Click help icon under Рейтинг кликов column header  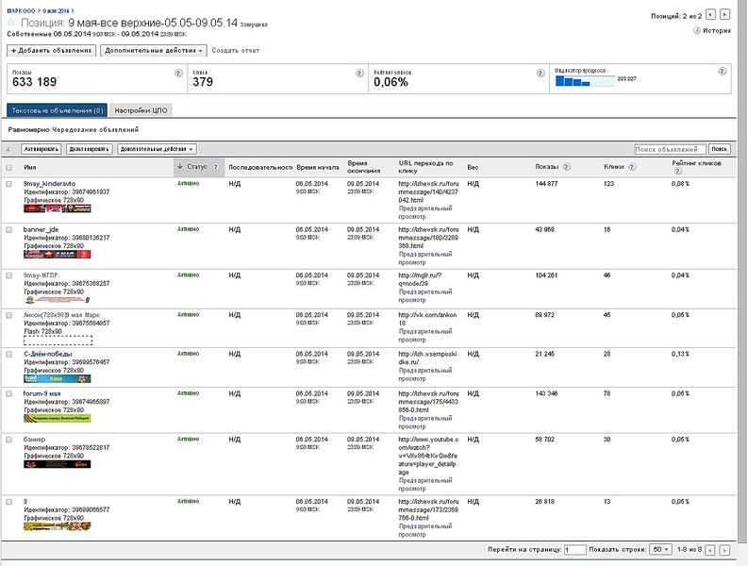coord(678,172)
